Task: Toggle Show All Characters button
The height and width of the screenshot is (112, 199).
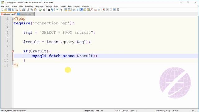Action: pos(77,10)
